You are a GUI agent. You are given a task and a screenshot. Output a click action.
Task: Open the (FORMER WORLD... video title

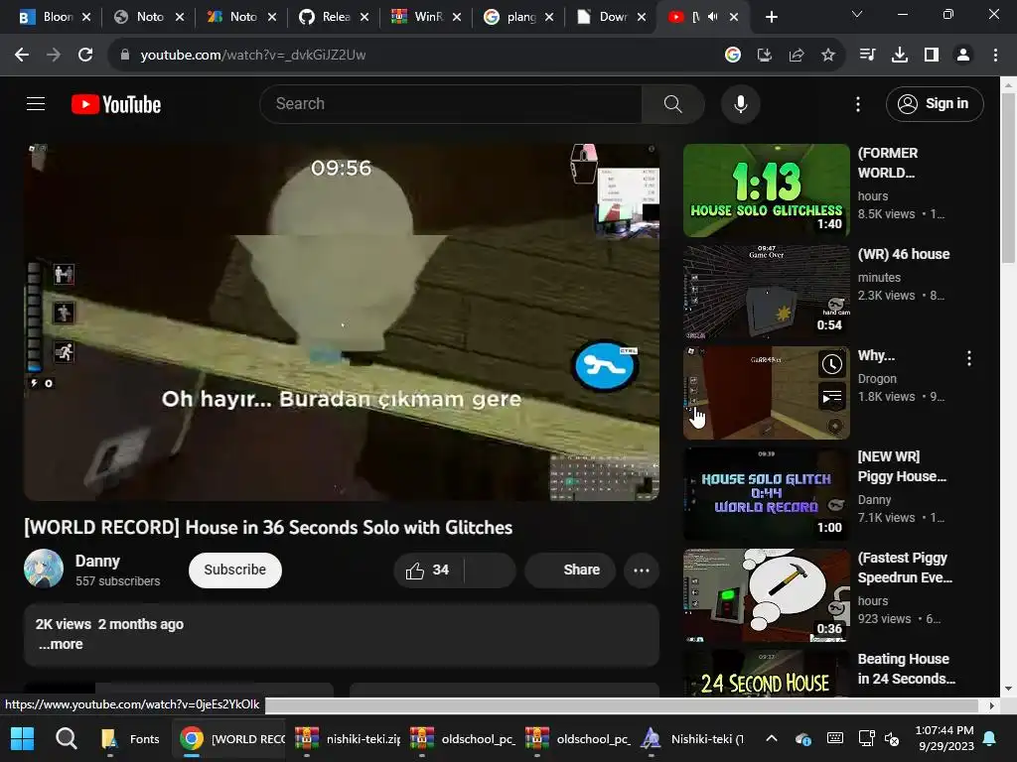[888, 164]
